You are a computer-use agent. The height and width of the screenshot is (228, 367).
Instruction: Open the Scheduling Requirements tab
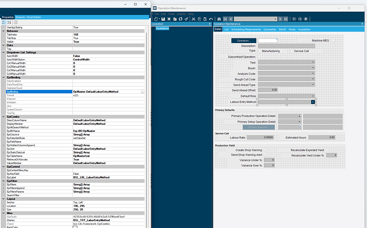[246, 29]
